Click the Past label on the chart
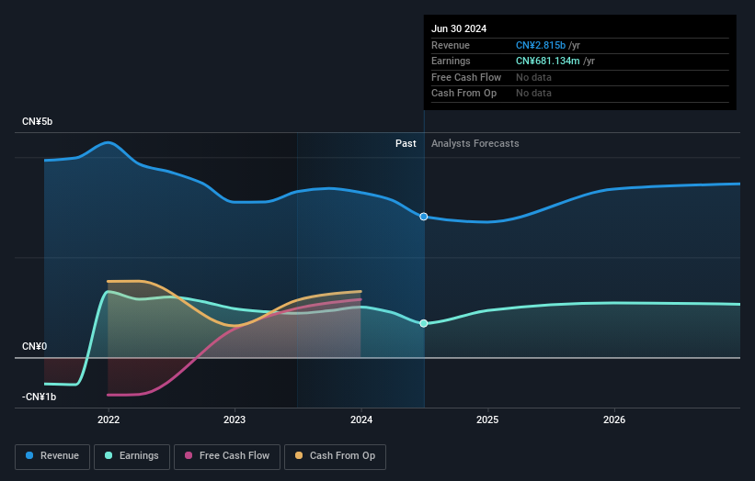This screenshot has width=755, height=481. coord(406,143)
